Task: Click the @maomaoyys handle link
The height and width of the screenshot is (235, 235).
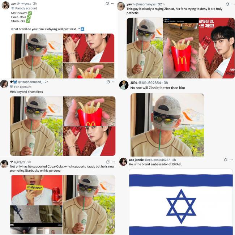Action: (145, 4)
